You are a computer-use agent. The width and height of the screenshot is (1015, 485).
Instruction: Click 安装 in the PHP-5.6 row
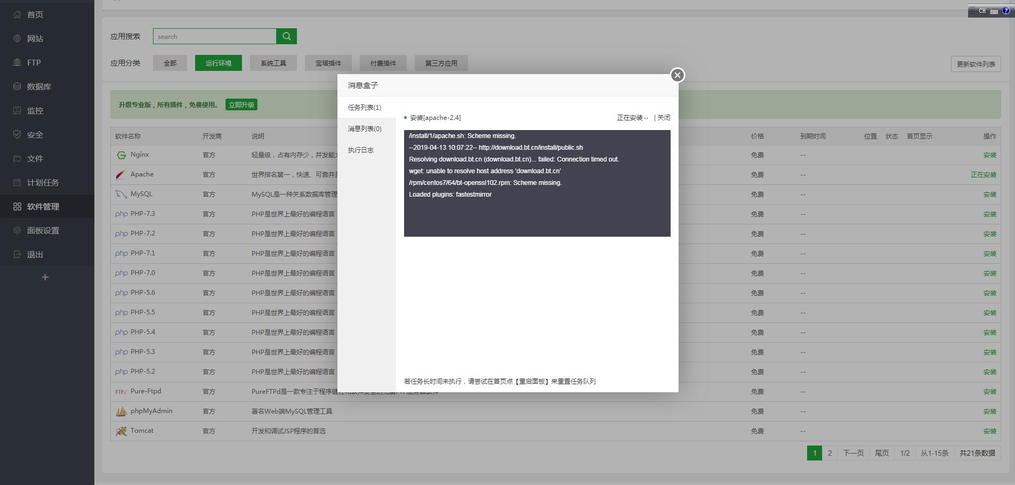(x=989, y=293)
